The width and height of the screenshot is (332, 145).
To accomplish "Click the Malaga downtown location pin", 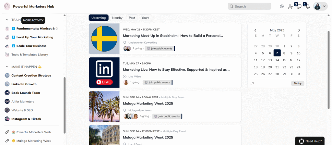I will click(125, 110).
